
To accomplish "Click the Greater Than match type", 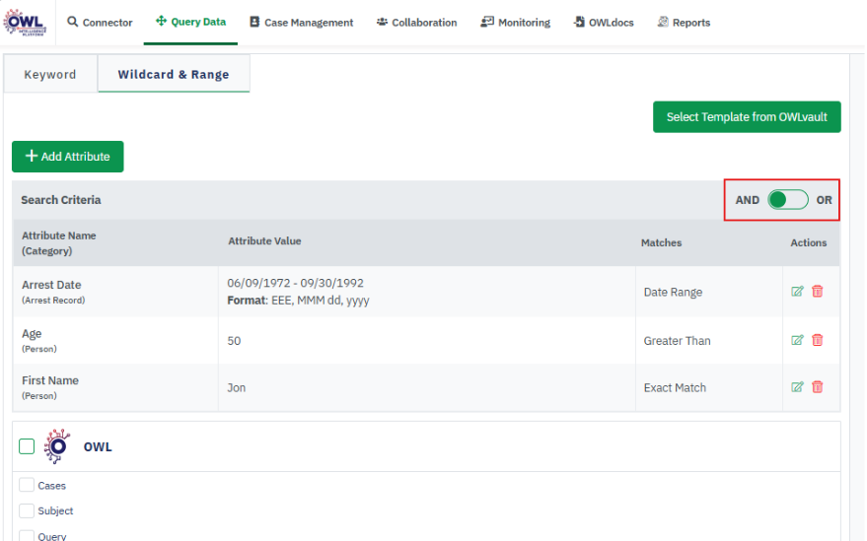I will 677,340.
